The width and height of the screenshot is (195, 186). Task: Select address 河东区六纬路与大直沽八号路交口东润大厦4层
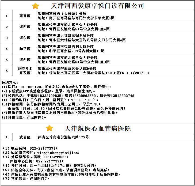[x=87, y=40]
